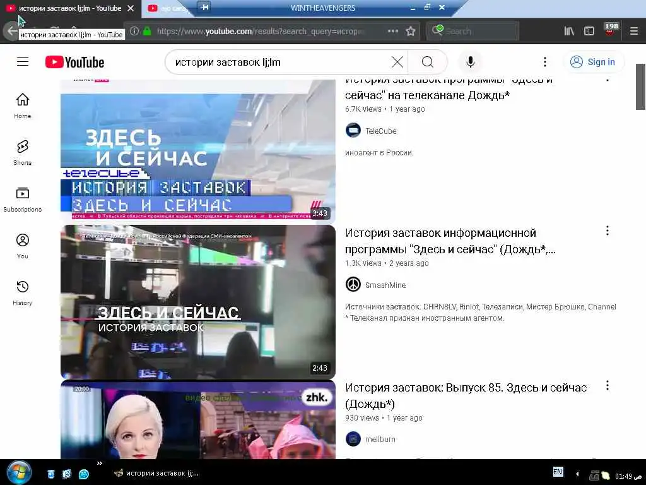646x485 pixels.
Task: Open History in the sidebar
Action: click(23, 293)
